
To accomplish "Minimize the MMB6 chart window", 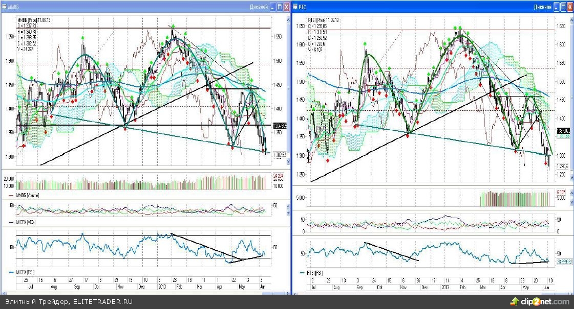I will (272, 7).
